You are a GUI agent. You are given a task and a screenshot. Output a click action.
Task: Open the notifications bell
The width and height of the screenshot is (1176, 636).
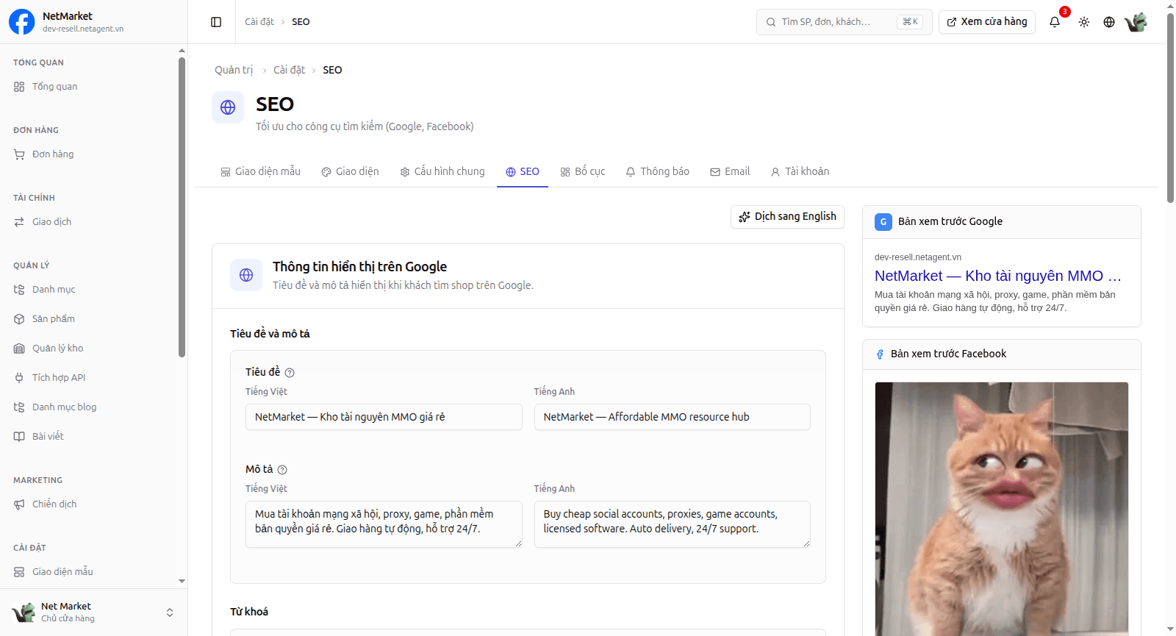[1055, 22]
